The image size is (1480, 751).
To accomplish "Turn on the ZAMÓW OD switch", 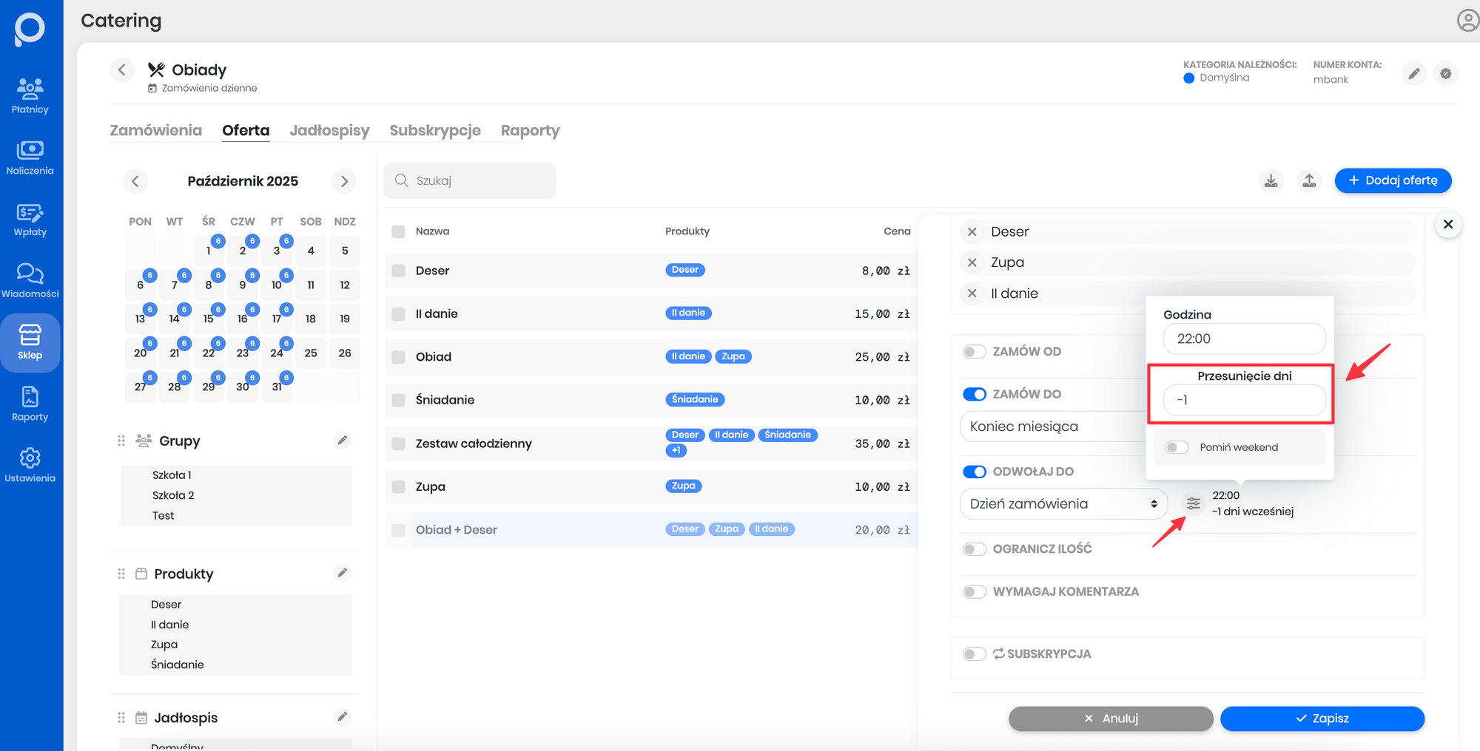I will [x=975, y=351].
